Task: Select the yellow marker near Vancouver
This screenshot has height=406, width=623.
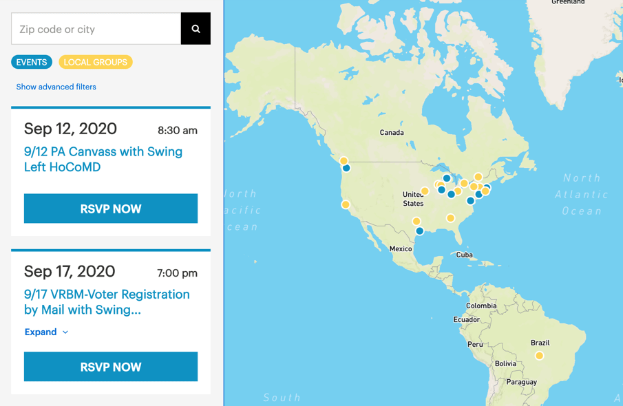Action: point(344,161)
